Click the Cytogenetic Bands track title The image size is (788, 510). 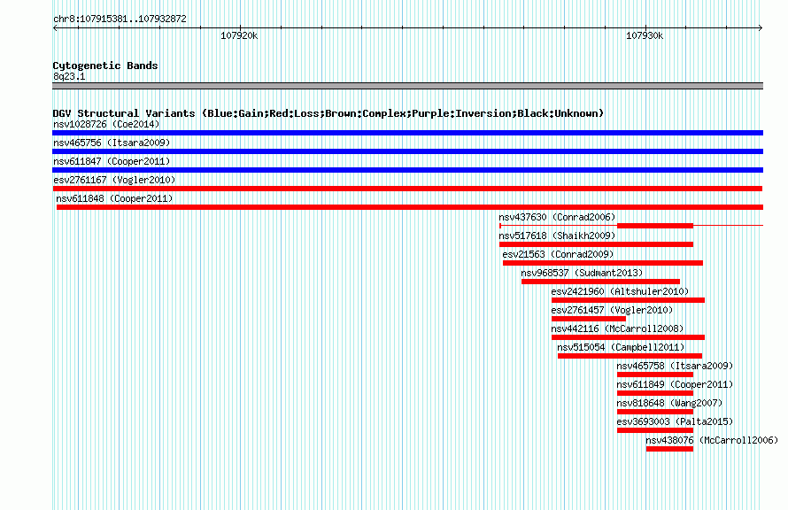click(x=105, y=66)
